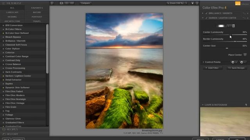Add a positive control point
The image size is (250, 140).
[234, 62]
